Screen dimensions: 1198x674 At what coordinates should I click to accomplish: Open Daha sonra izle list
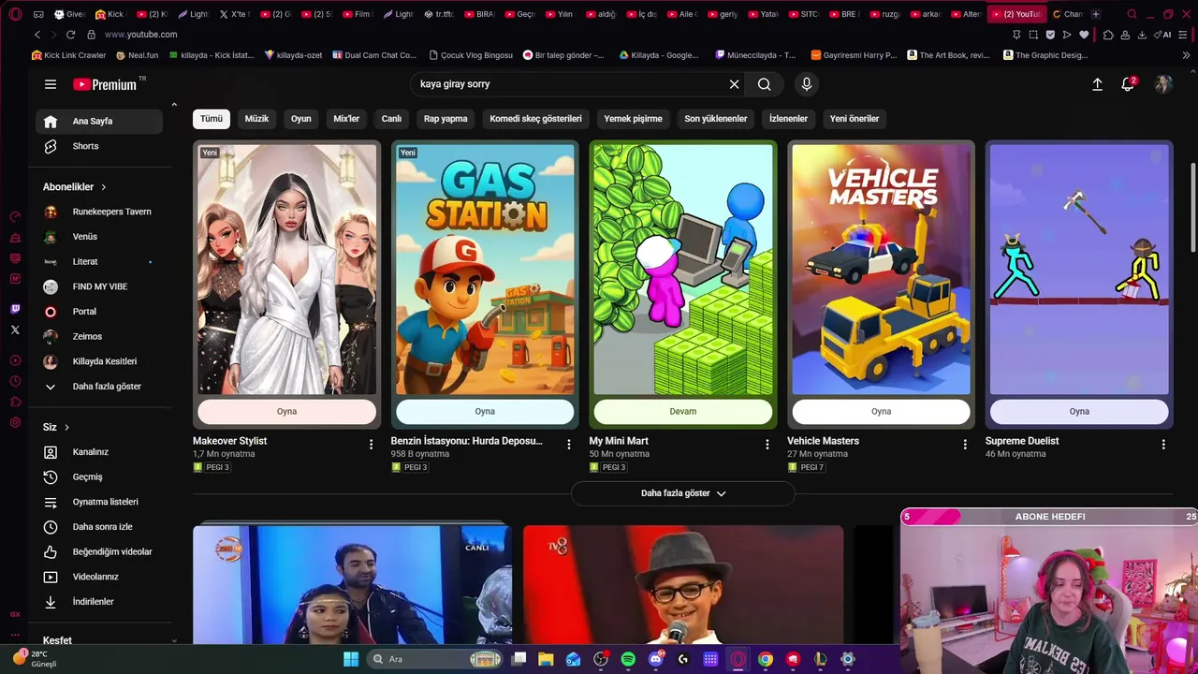[100, 527]
